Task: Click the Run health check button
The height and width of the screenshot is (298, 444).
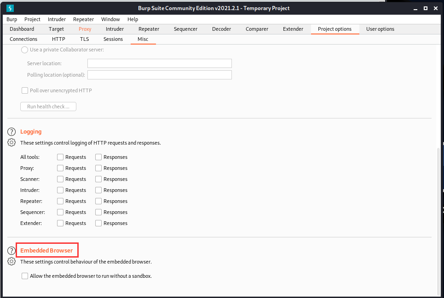Action: coord(48,107)
